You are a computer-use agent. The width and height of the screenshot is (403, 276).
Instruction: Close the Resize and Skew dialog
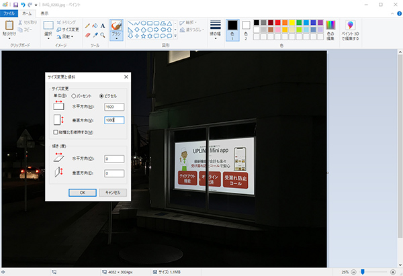[x=126, y=77]
